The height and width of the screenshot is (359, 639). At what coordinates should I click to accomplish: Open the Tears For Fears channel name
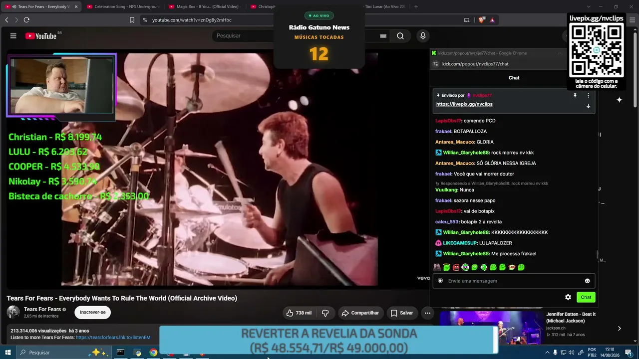point(42,310)
